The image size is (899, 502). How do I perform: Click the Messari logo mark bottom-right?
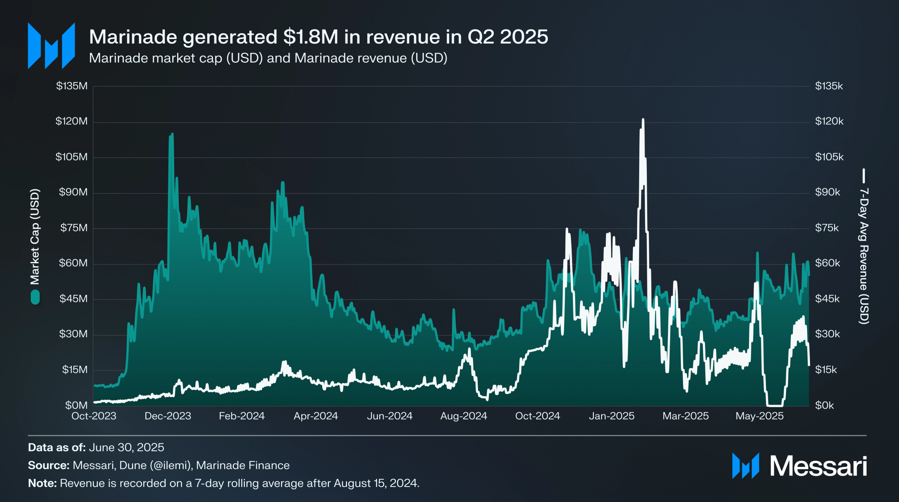click(x=745, y=466)
